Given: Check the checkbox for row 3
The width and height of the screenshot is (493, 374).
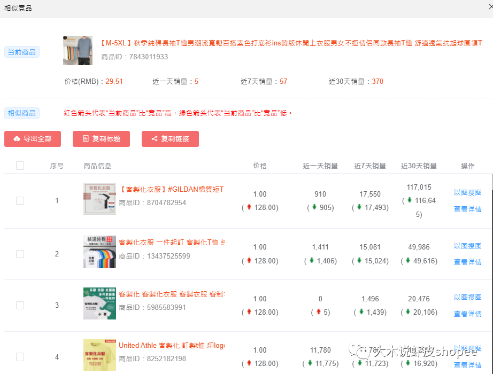Looking at the screenshot, I should (x=20, y=305).
